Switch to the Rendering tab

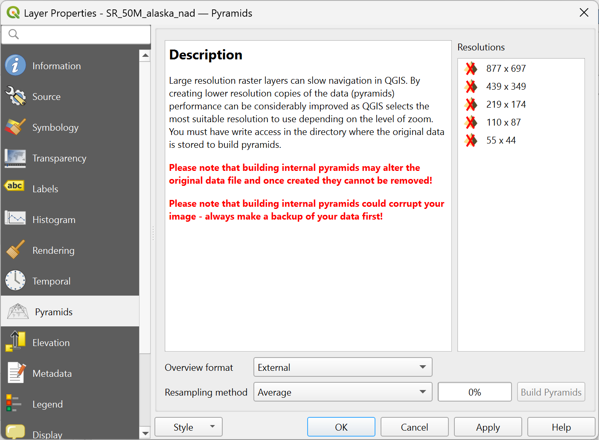click(53, 250)
